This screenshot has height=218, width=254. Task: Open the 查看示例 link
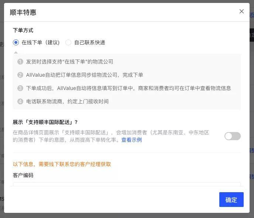[x=131, y=140]
